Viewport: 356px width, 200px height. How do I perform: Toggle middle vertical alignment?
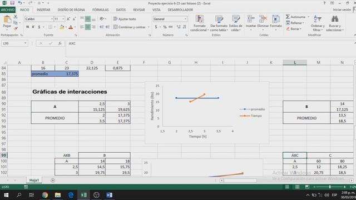pyautogui.click(x=88, y=19)
